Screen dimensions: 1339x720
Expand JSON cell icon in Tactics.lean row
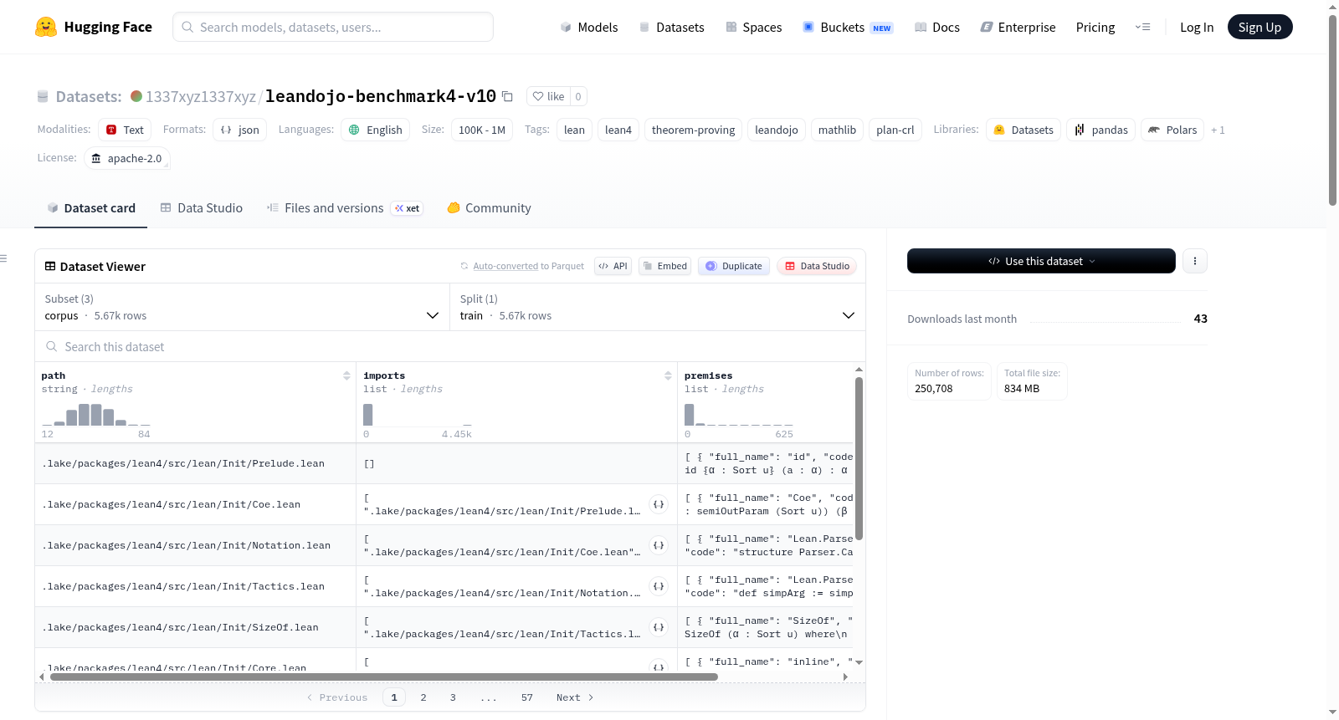[659, 586]
